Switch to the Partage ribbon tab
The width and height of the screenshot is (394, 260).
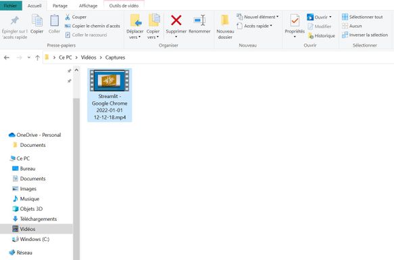click(60, 5)
